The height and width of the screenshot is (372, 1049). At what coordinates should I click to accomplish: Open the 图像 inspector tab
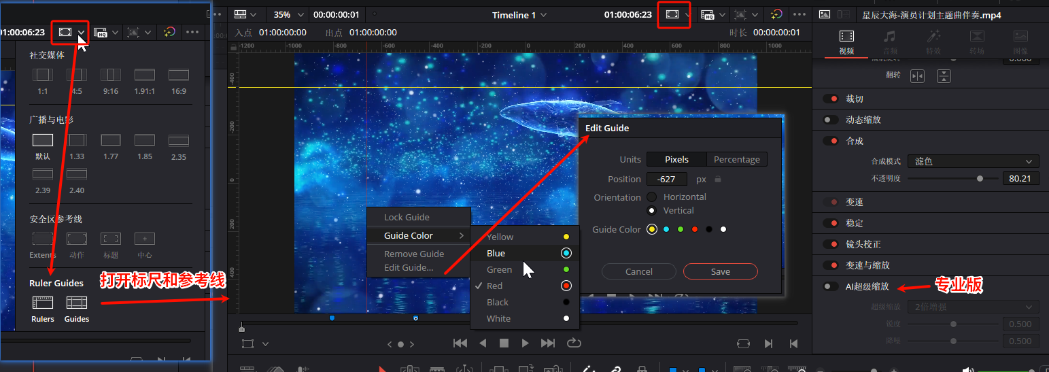(1020, 41)
